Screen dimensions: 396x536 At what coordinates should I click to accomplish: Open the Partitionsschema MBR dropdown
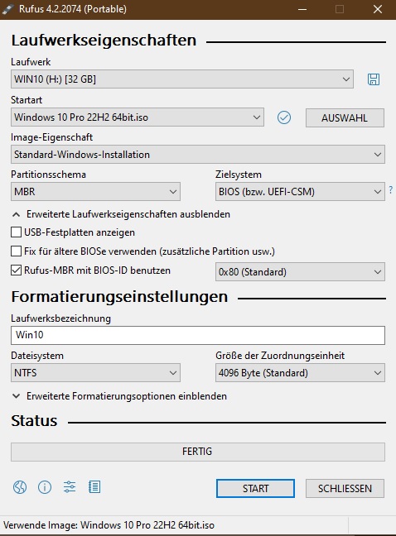95,191
